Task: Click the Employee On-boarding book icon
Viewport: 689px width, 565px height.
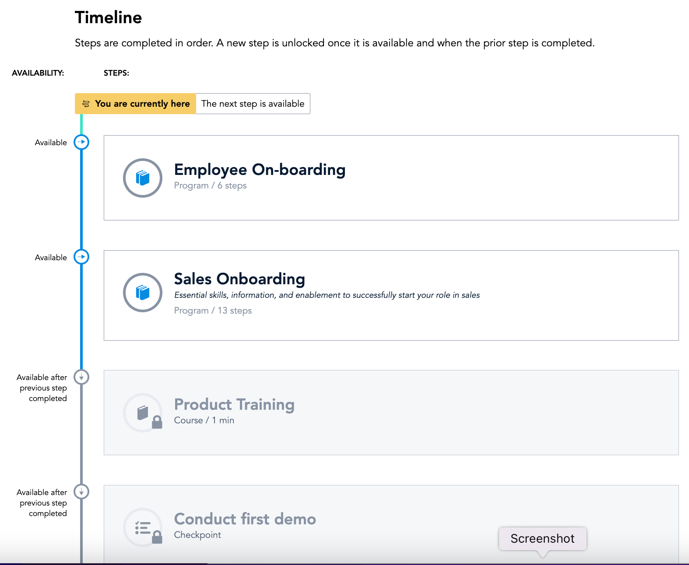Action: [143, 178]
